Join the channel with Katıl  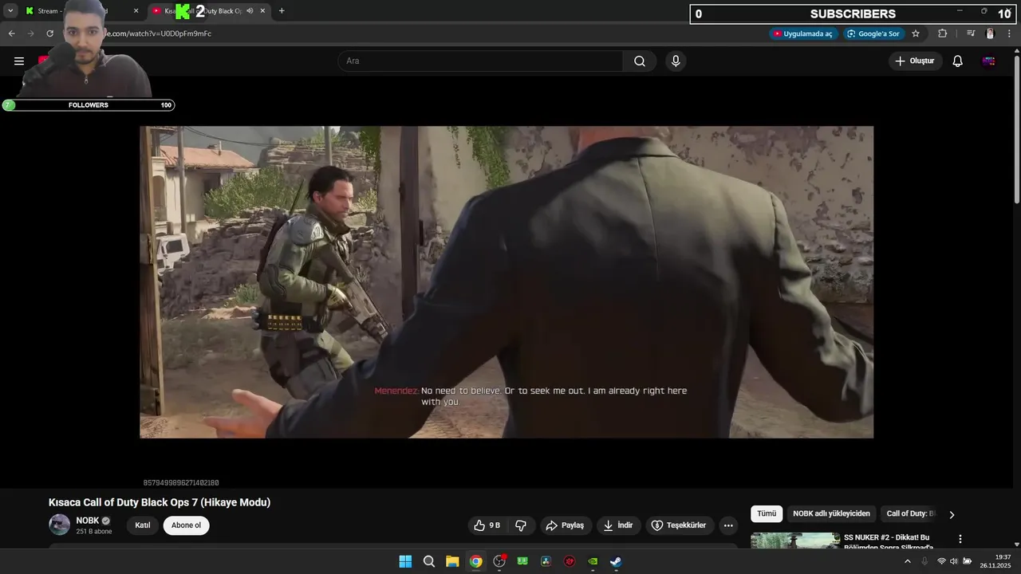point(143,525)
